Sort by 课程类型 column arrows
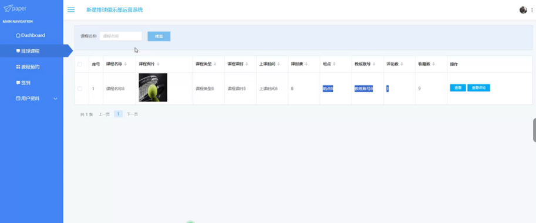The image size is (536, 223). point(215,64)
